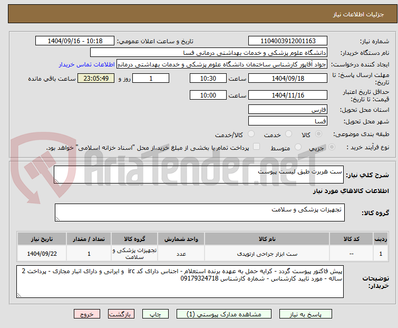Screen dimensions: 398x328
Task: Click the چاپ print button
Action: point(156,314)
